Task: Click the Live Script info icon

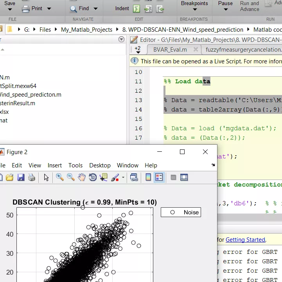Action: [135, 61]
